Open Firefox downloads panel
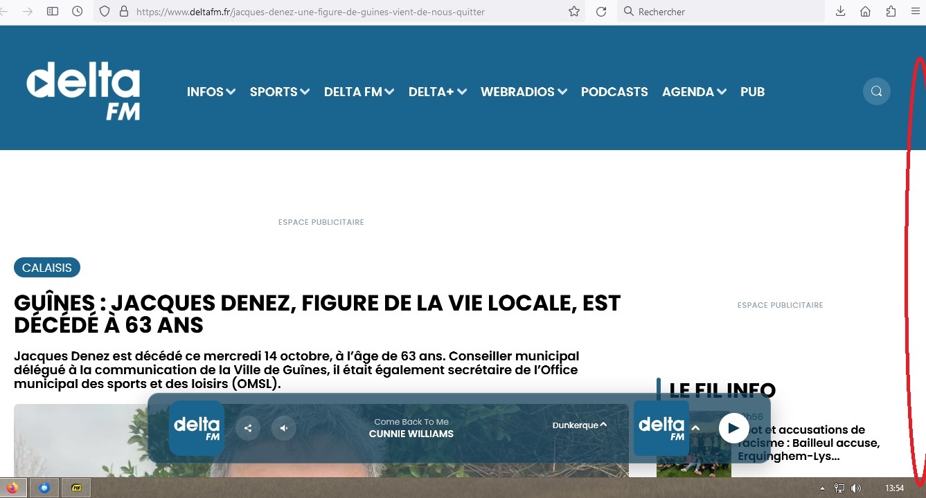The image size is (926, 498). tap(840, 12)
